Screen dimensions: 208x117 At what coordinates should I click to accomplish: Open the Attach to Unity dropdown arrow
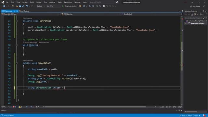(77, 6)
